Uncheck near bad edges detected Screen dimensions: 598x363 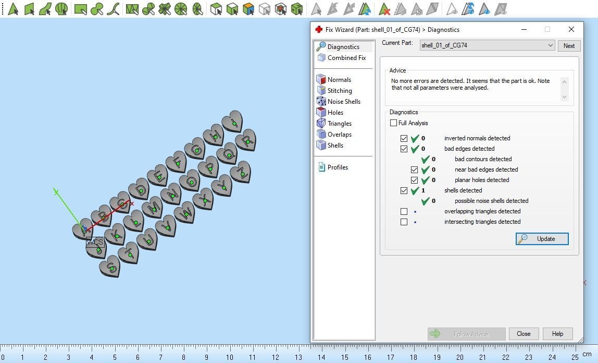pyautogui.click(x=414, y=170)
